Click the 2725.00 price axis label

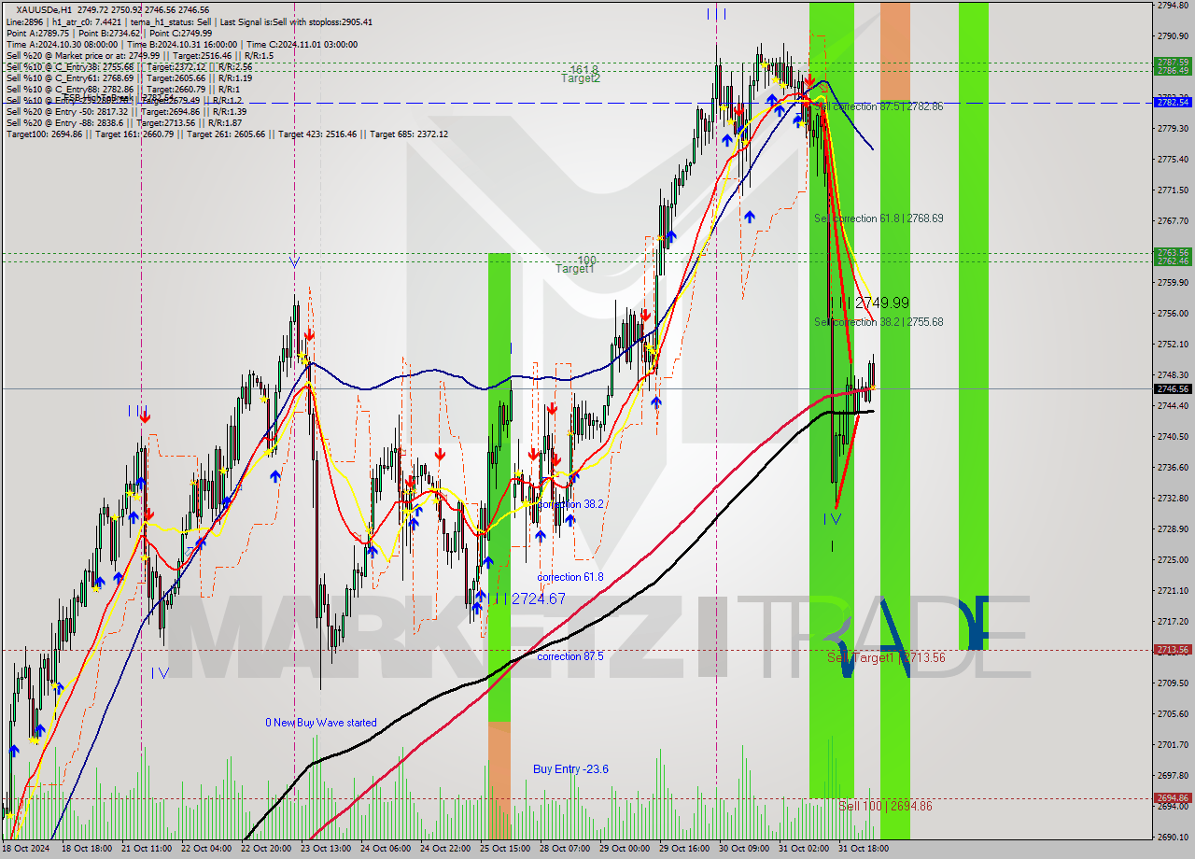(1173, 559)
